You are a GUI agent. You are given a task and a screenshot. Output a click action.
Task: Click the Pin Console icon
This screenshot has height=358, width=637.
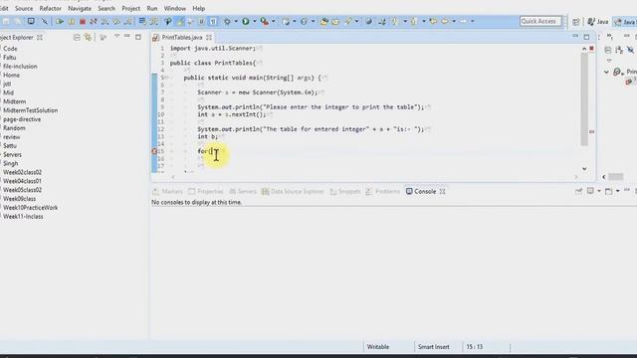578,191
